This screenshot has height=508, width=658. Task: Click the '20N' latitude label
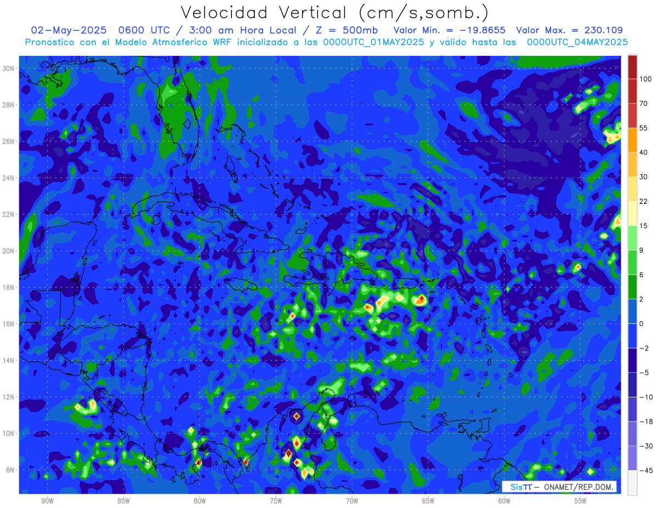click(x=9, y=251)
